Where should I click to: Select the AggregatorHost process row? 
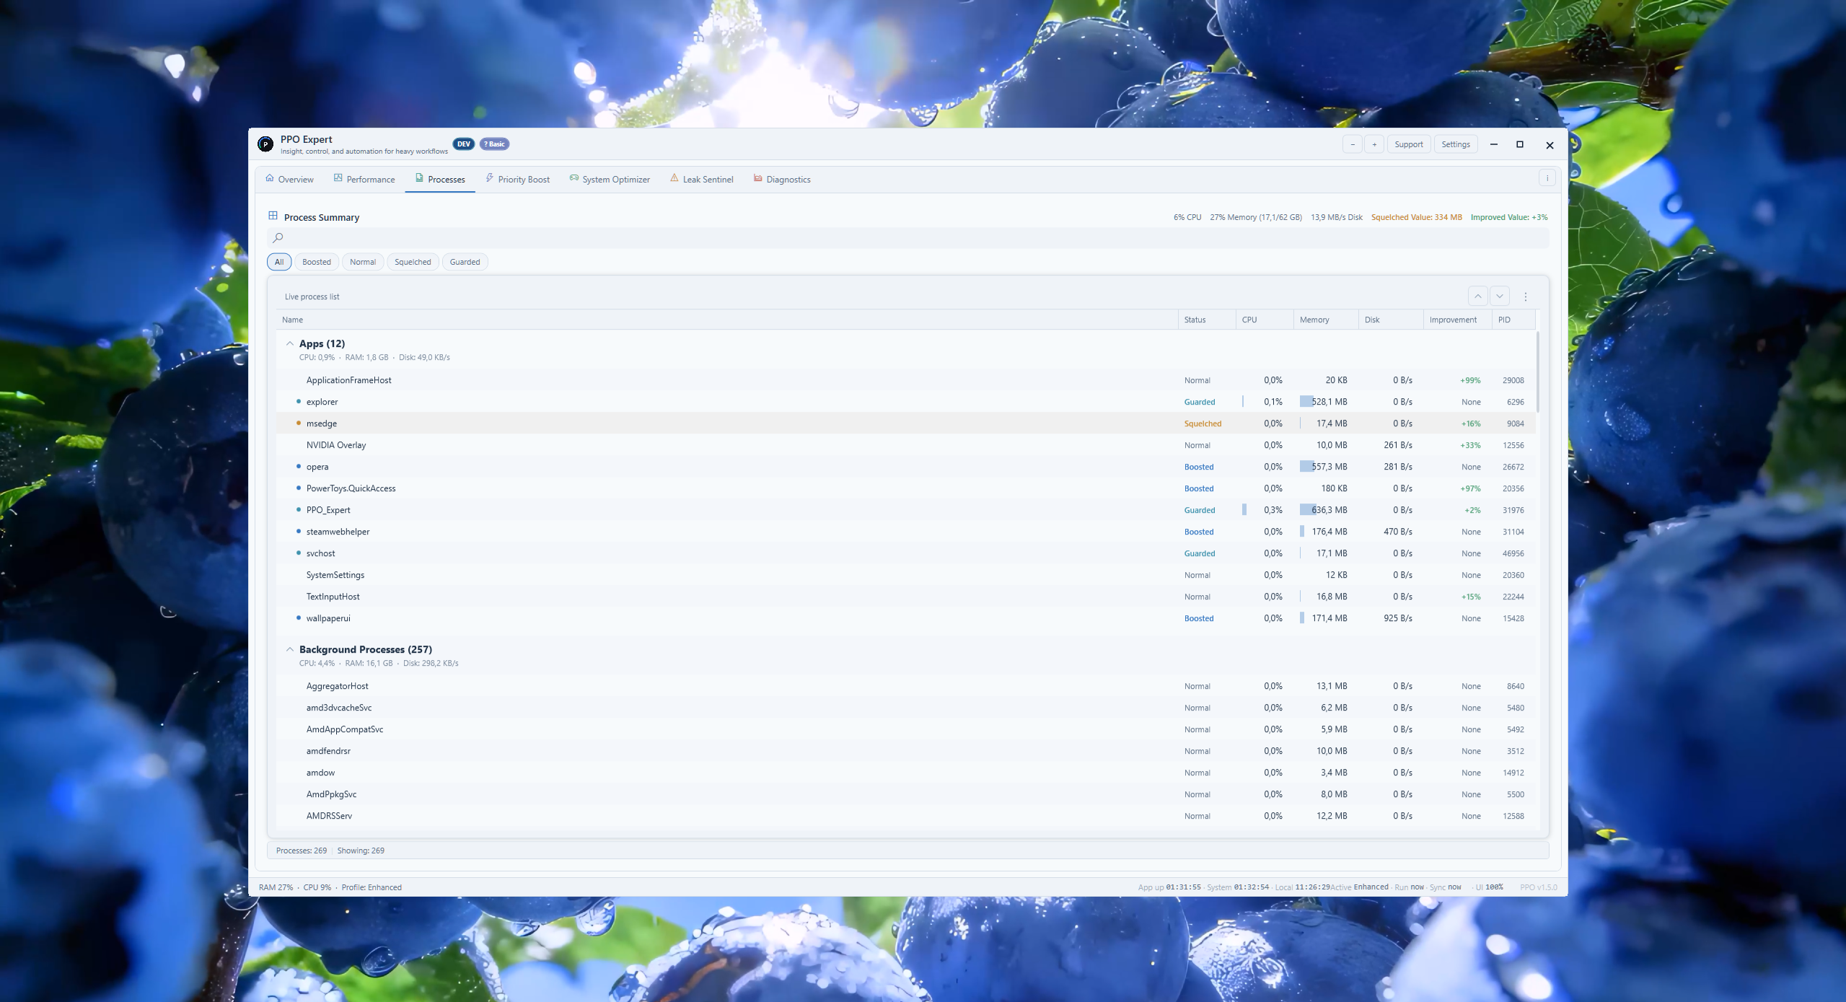coord(906,686)
